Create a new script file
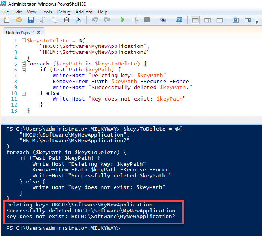262x236 pixels. click(x=7, y=20)
